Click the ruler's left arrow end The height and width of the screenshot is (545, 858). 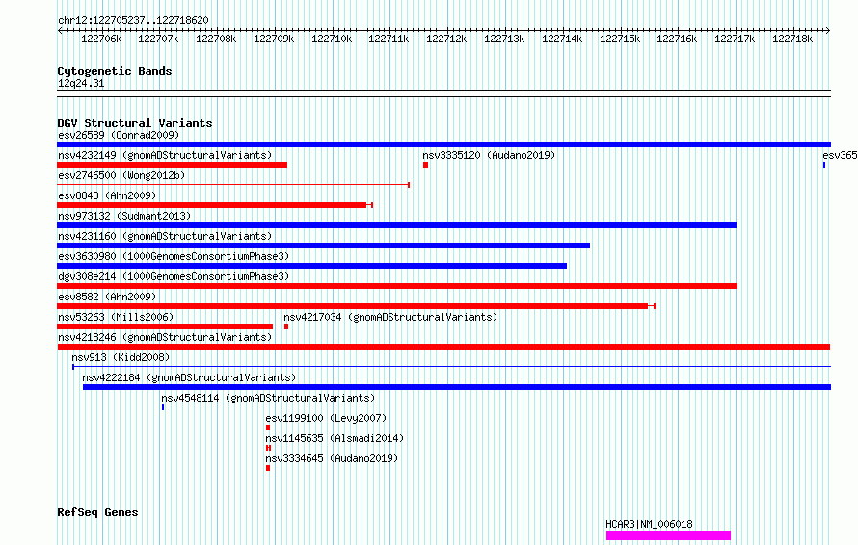pos(60,30)
